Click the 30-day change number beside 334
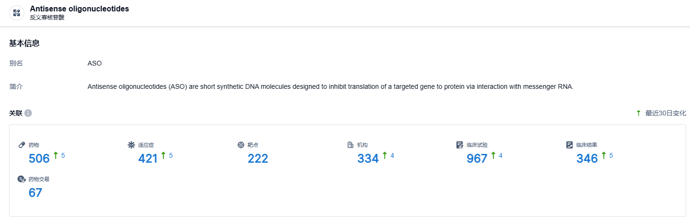 click(392, 155)
